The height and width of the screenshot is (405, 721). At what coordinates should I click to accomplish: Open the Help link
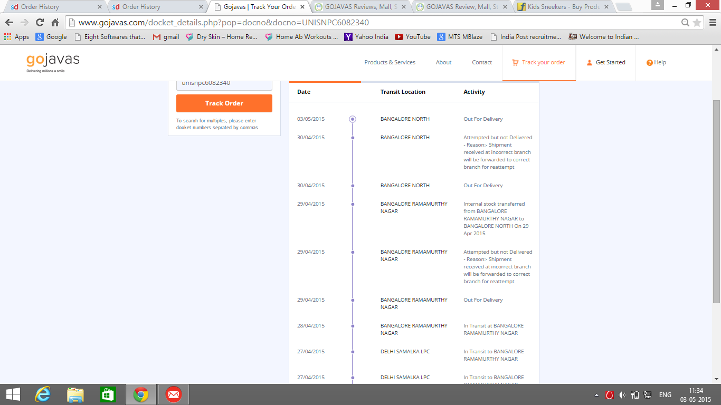point(656,62)
